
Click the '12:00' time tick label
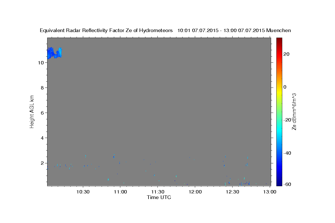[x=195, y=192]
